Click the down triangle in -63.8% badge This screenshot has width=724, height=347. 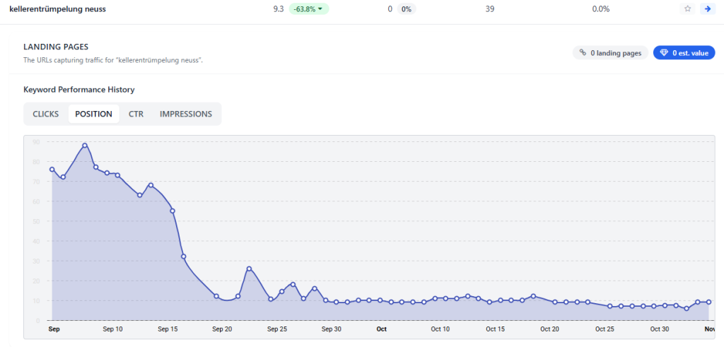tap(320, 9)
